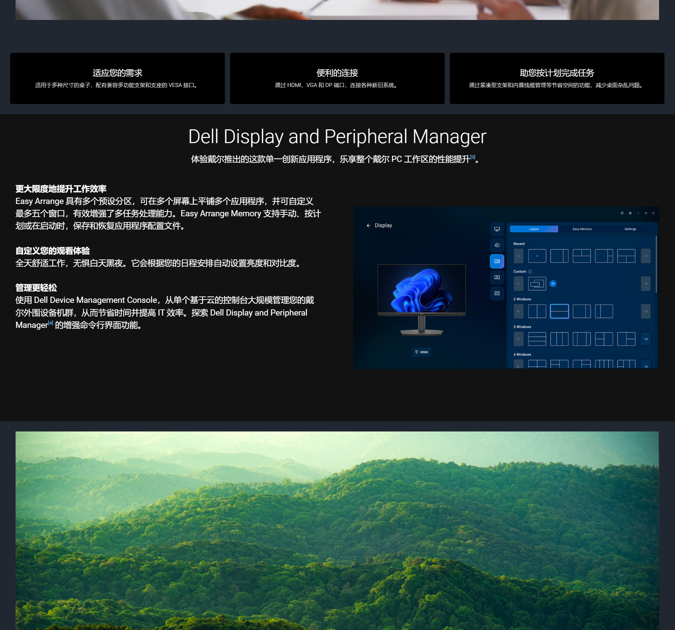Select the three-rows layout under 3 Windows
The image size is (675, 630).
537,339
